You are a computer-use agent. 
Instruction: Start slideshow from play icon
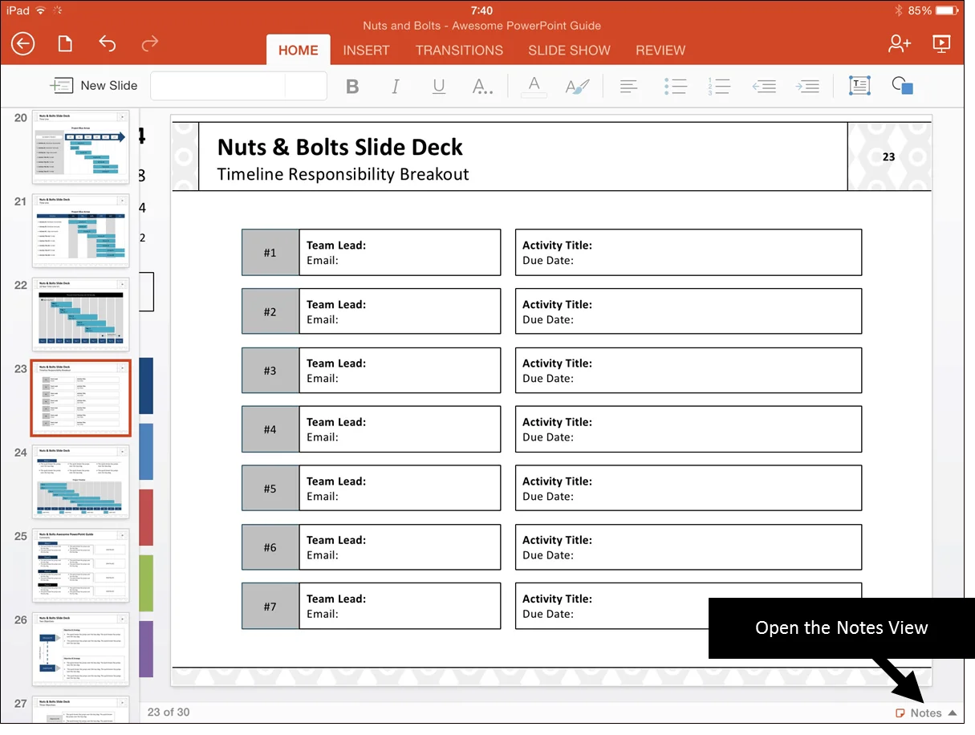[941, 43]
